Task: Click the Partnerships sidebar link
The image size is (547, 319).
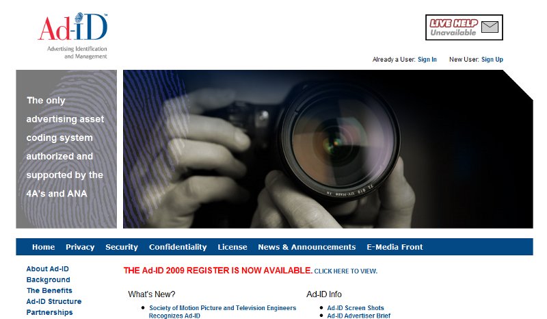Action: click(49, 312)
